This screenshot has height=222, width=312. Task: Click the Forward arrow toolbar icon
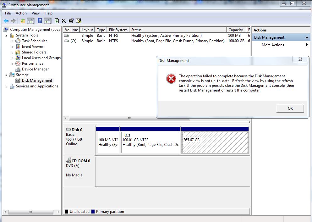(x=13, y=21)
